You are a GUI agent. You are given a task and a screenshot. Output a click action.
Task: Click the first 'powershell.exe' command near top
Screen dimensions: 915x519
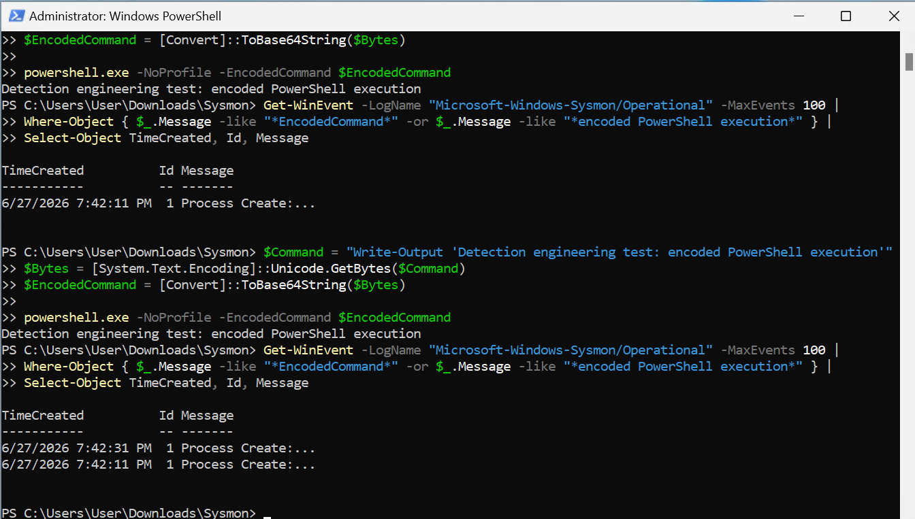tap(76, 73)
